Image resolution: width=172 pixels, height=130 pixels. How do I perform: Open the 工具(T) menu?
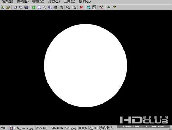point(69,1)
